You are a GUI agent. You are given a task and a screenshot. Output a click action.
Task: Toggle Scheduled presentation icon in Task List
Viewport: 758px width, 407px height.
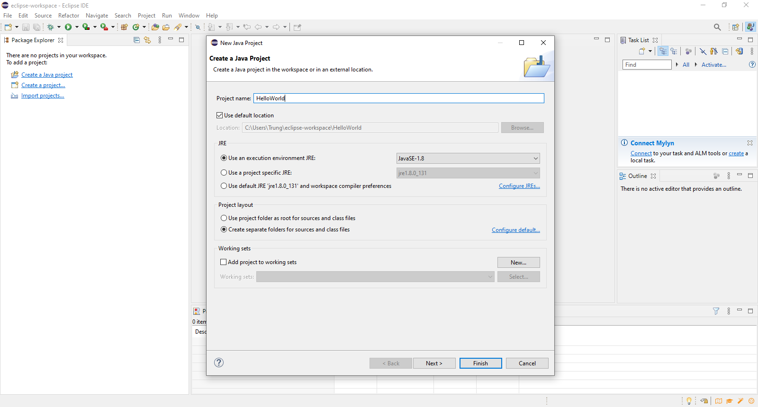click(674, 51)
